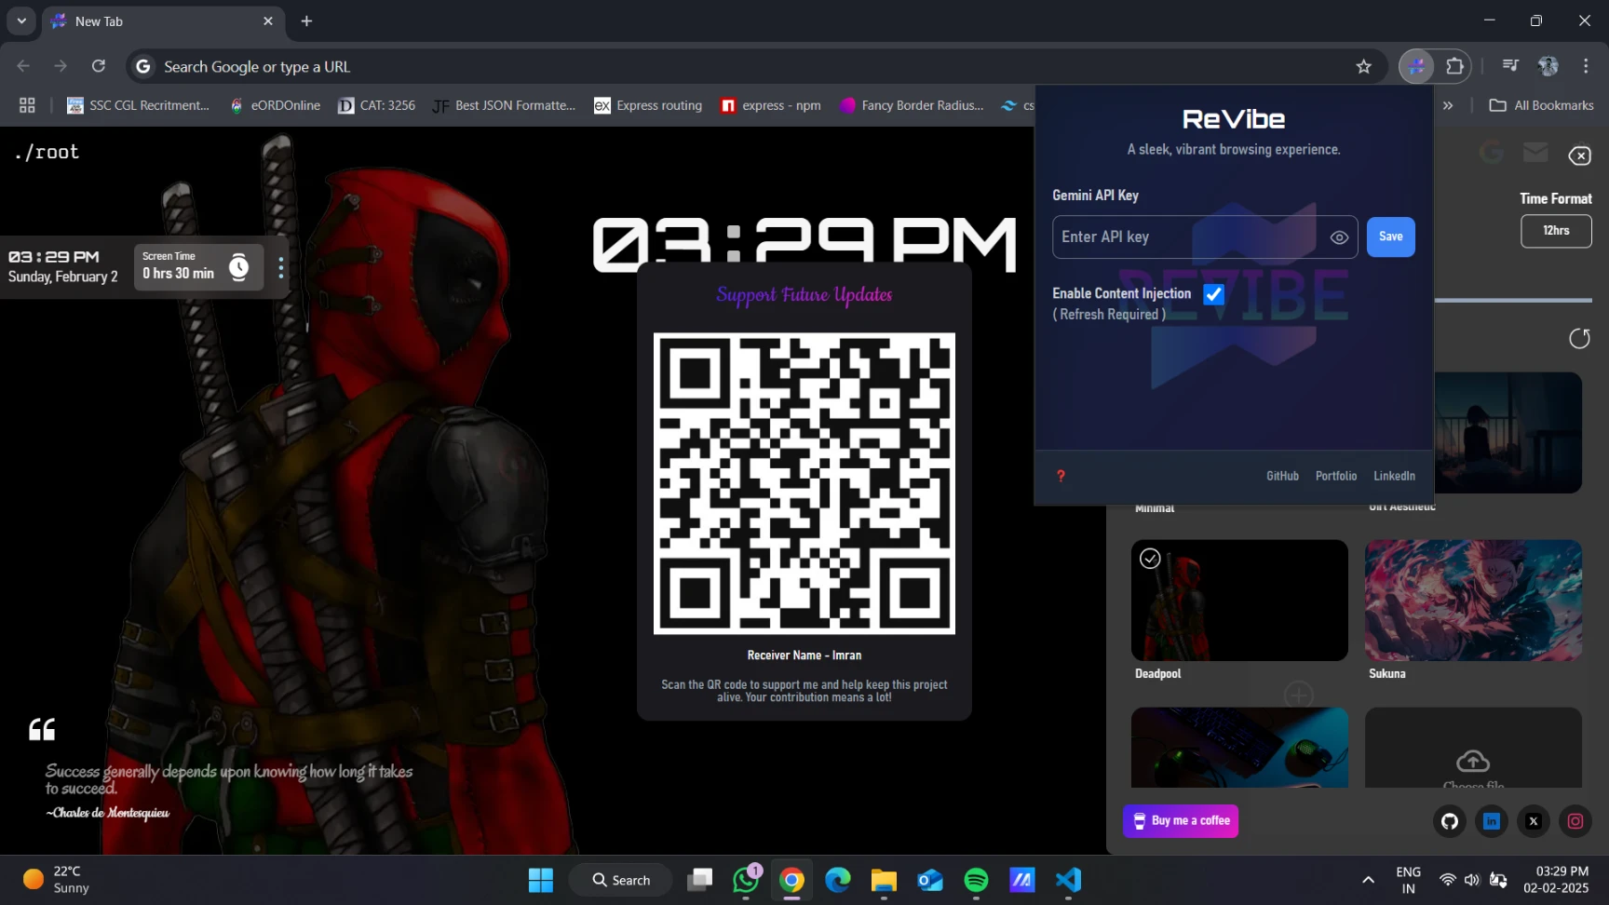Open the GitHub icon in sidebar footer
This screenshot has width=1609, height=905.
tap(1450, 821)
